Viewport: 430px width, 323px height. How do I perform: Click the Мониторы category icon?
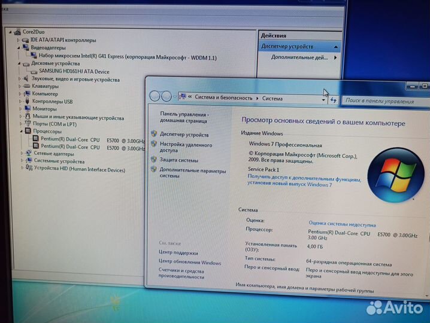pos(28,108)
